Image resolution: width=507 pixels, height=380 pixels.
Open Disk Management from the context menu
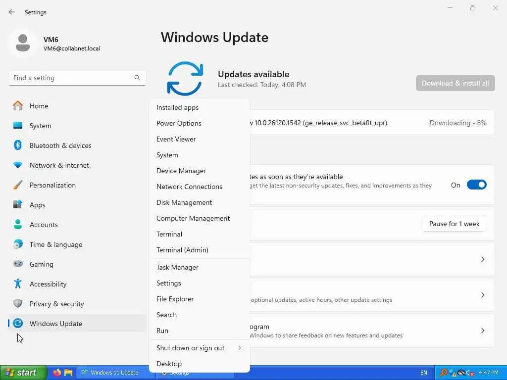coord(200,202)
